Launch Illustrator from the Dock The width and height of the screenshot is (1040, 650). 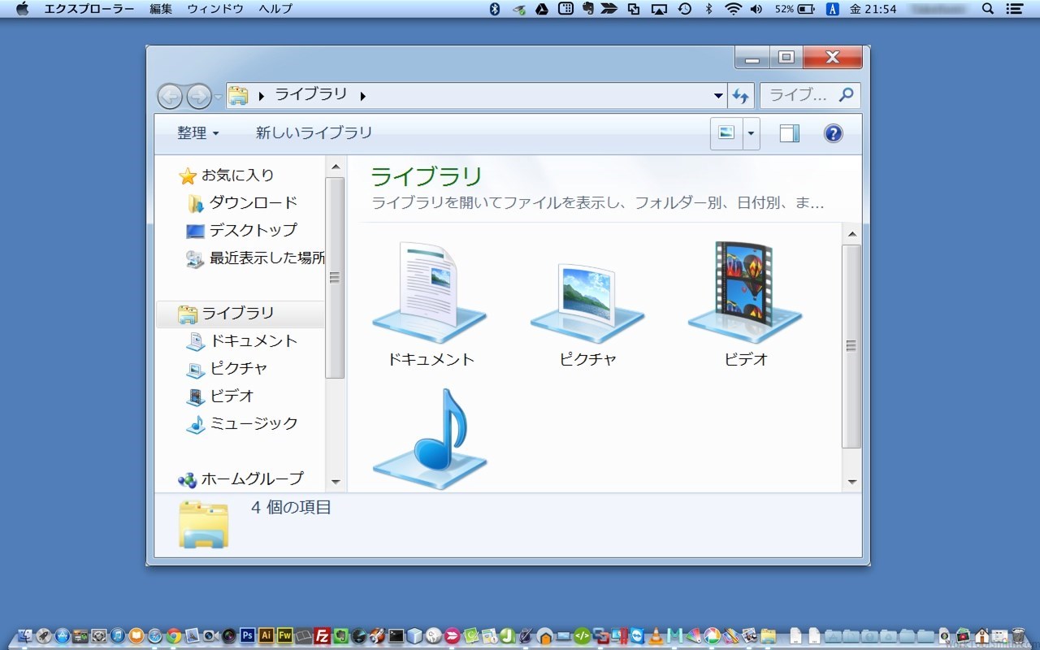point(266,635)
